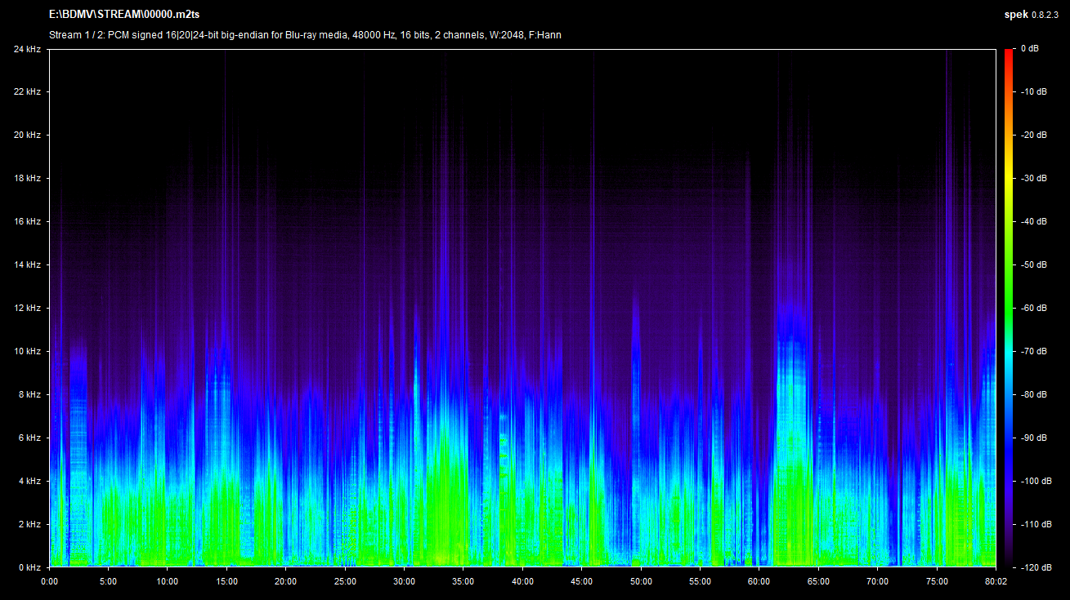Viewport: 1070px width, 600px height.
Task: Click the -120 dB scale label
Action: tap(1034, 567)
